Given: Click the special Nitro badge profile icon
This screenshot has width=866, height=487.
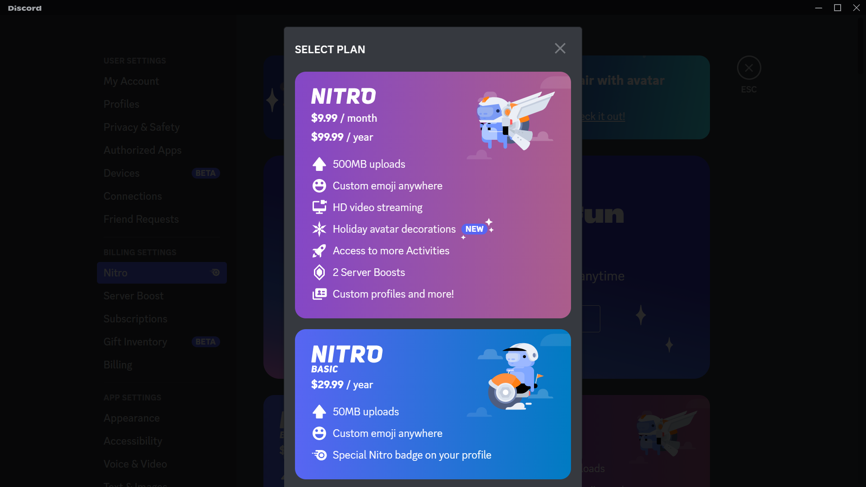Looking at the screenshot, I should 319,455.
